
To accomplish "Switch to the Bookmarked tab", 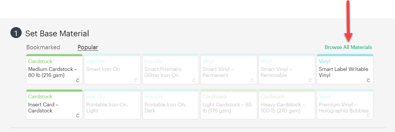I will point(43,47).
